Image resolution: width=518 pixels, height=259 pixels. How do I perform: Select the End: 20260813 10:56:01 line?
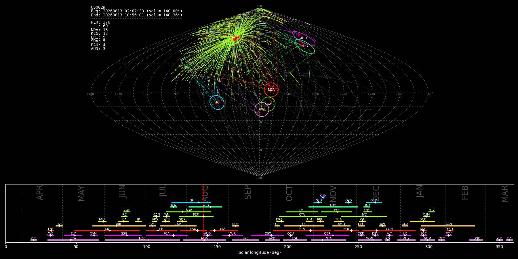tap(137, 15)
